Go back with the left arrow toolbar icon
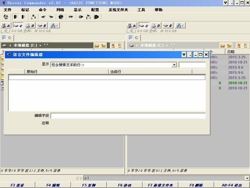250x188 pixels. 43,17
